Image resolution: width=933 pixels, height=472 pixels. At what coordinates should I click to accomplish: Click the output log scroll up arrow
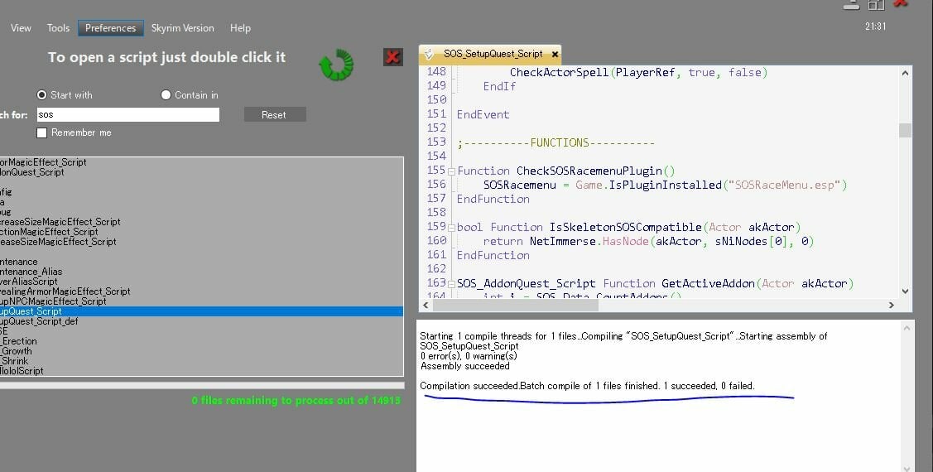(907, 328)
